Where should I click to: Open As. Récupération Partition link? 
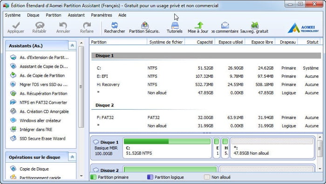(x=43, y=93)
